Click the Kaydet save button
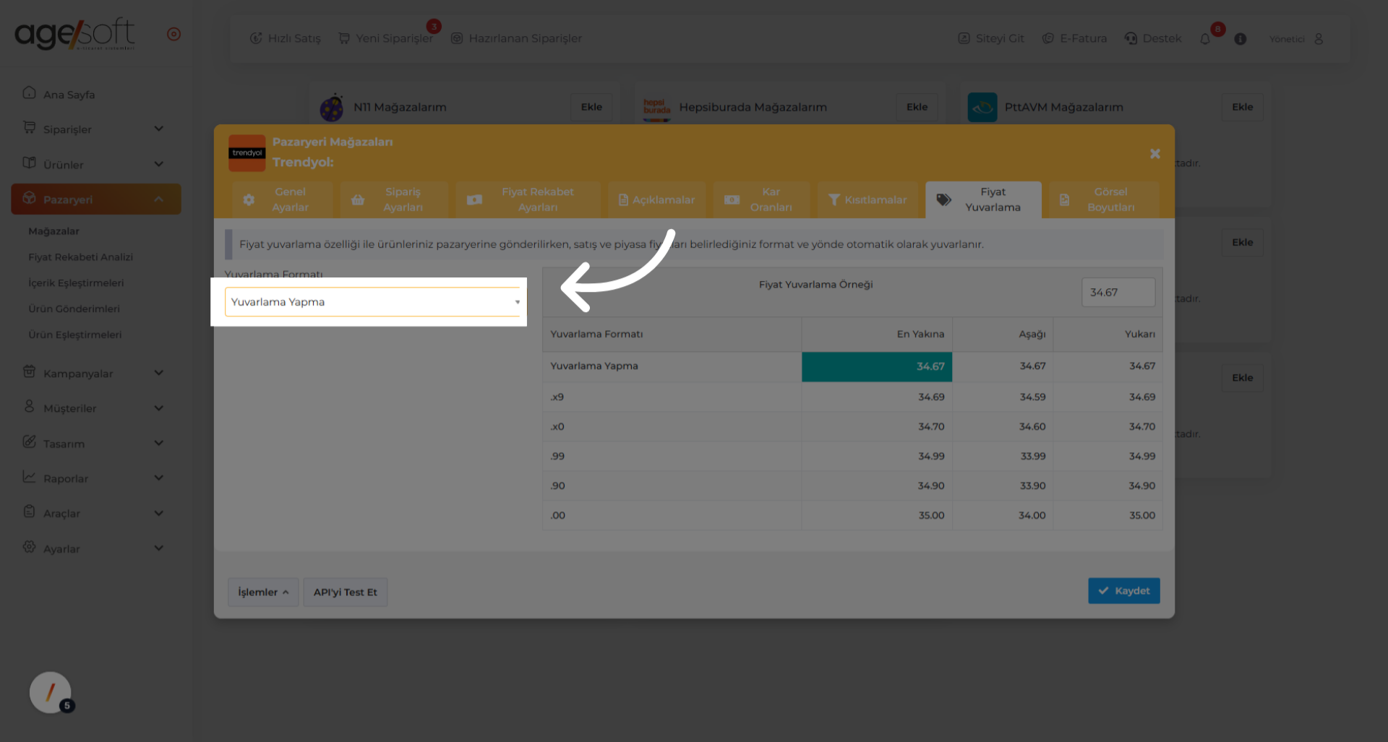 click(x=1123, y=591)
